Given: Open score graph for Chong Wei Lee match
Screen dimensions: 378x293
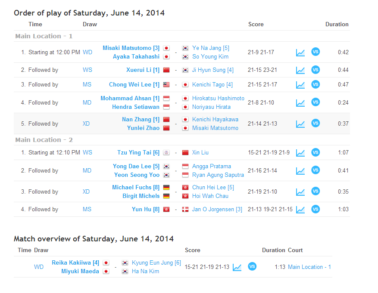Looking at the screenshot, I should point(300,85).
